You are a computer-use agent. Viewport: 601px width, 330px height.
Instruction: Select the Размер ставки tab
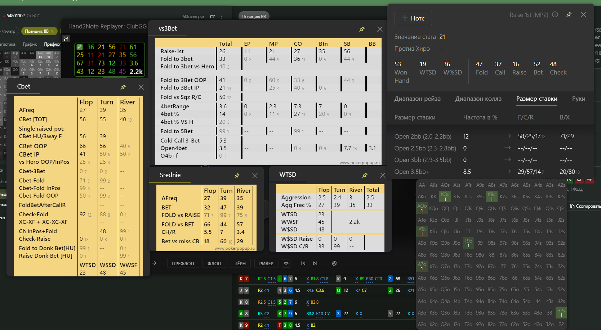click(537, 99)
